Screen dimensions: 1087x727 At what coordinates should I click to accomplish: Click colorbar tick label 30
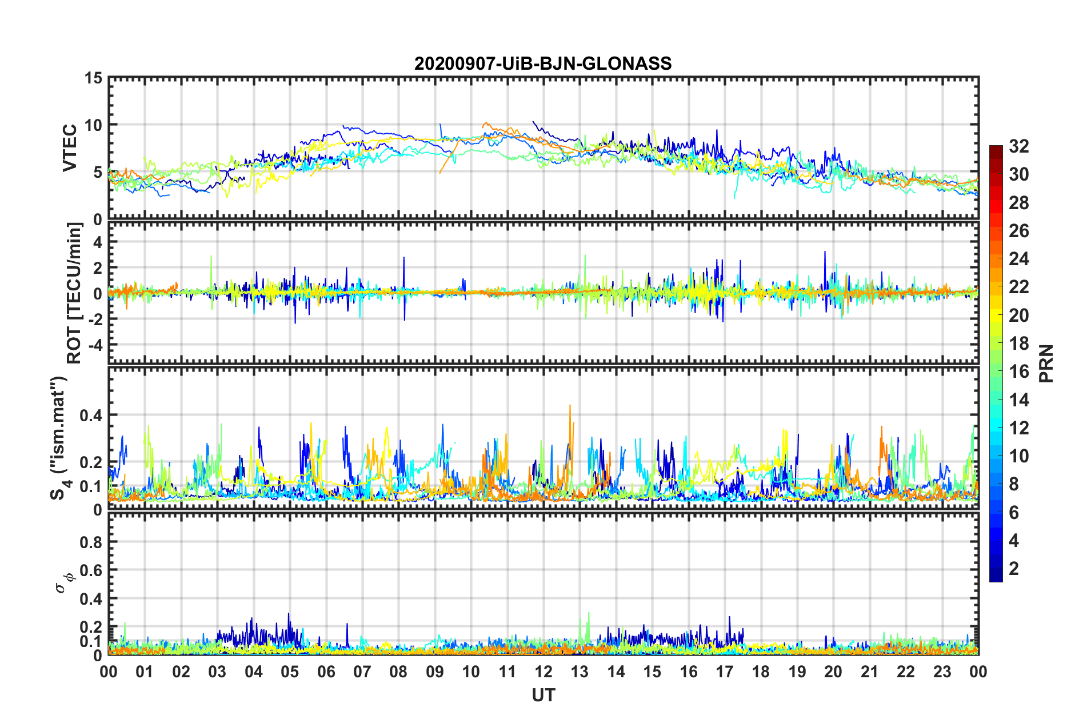click(1018, 174)
